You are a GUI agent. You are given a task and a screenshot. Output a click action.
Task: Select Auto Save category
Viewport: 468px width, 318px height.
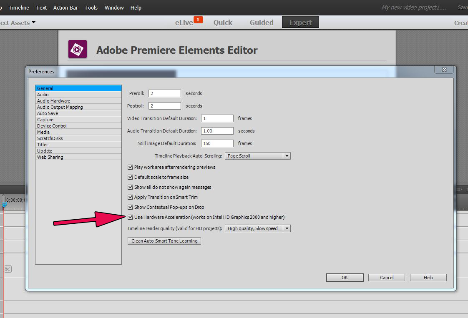point(78,113)
